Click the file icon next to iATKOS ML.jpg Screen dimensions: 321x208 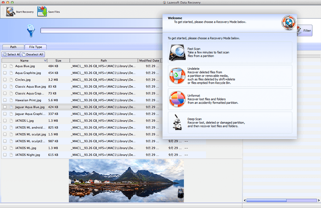click(x=11, y=148)
